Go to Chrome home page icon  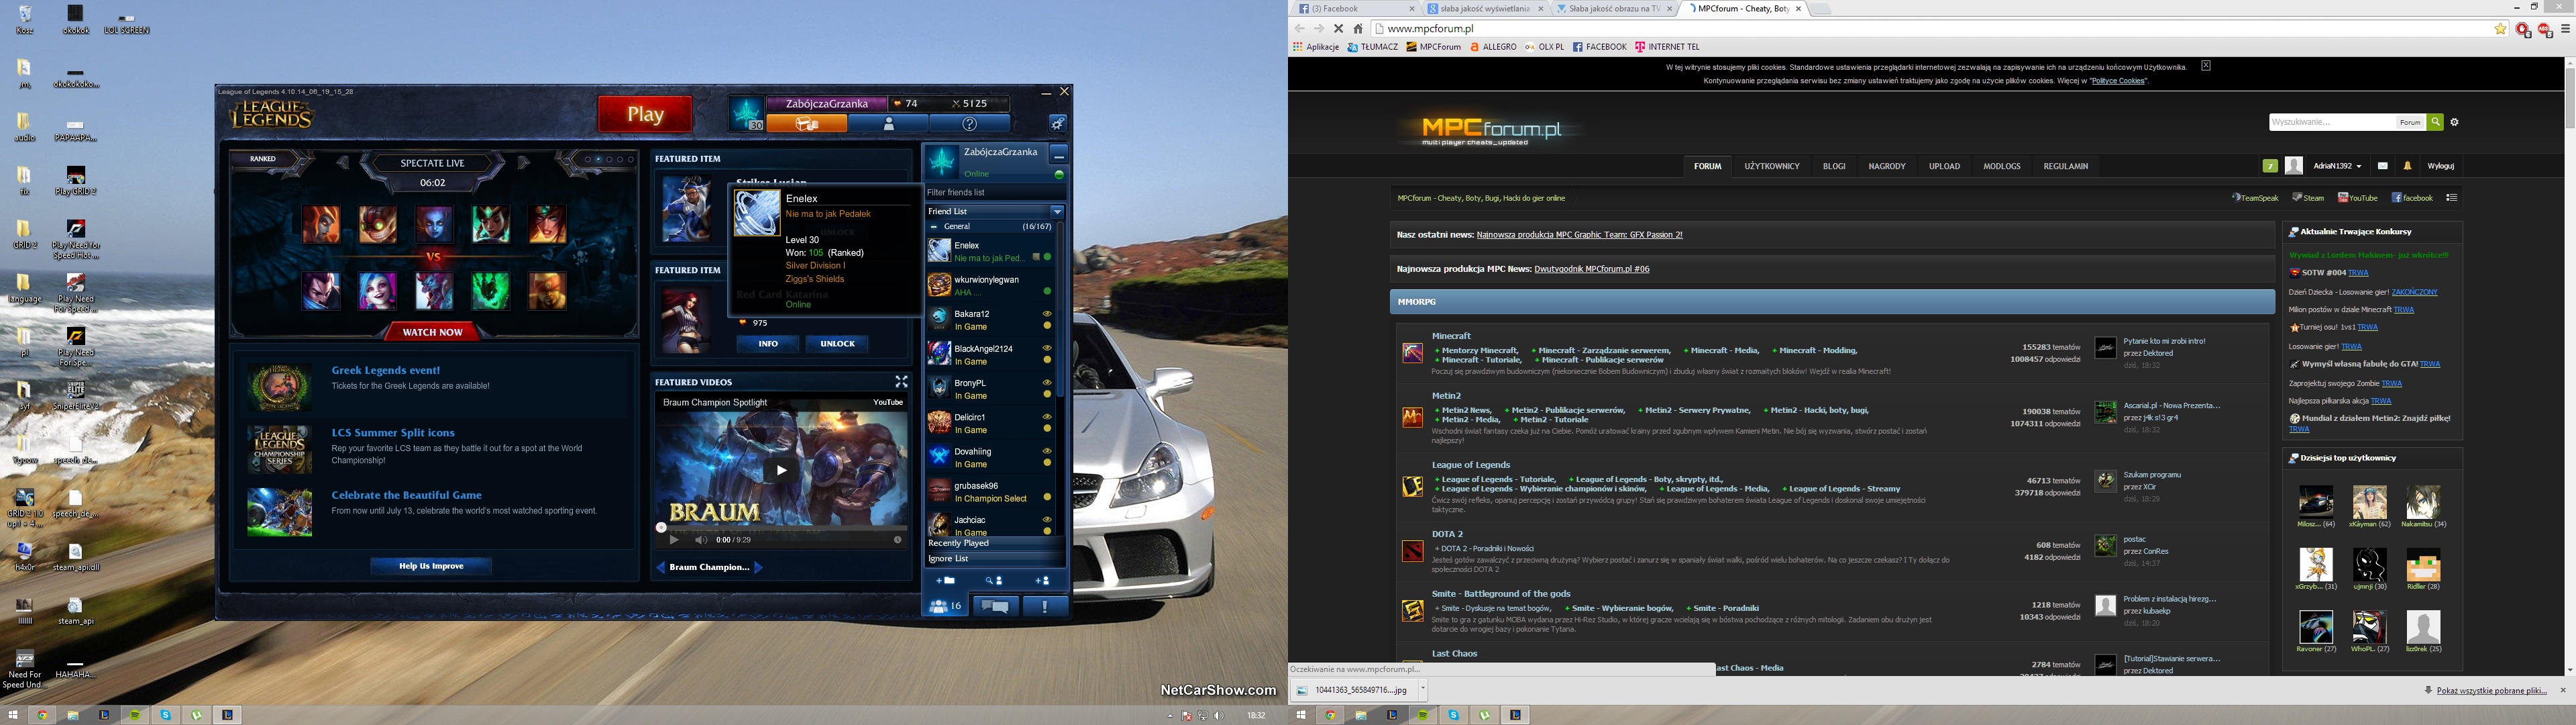1358,29
